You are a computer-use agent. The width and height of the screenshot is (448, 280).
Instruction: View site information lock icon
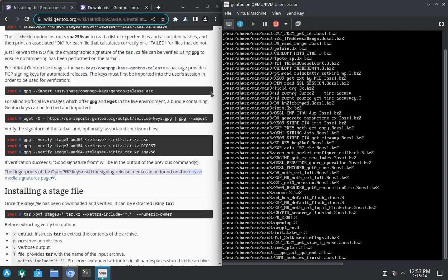click(x=39, y=19)
